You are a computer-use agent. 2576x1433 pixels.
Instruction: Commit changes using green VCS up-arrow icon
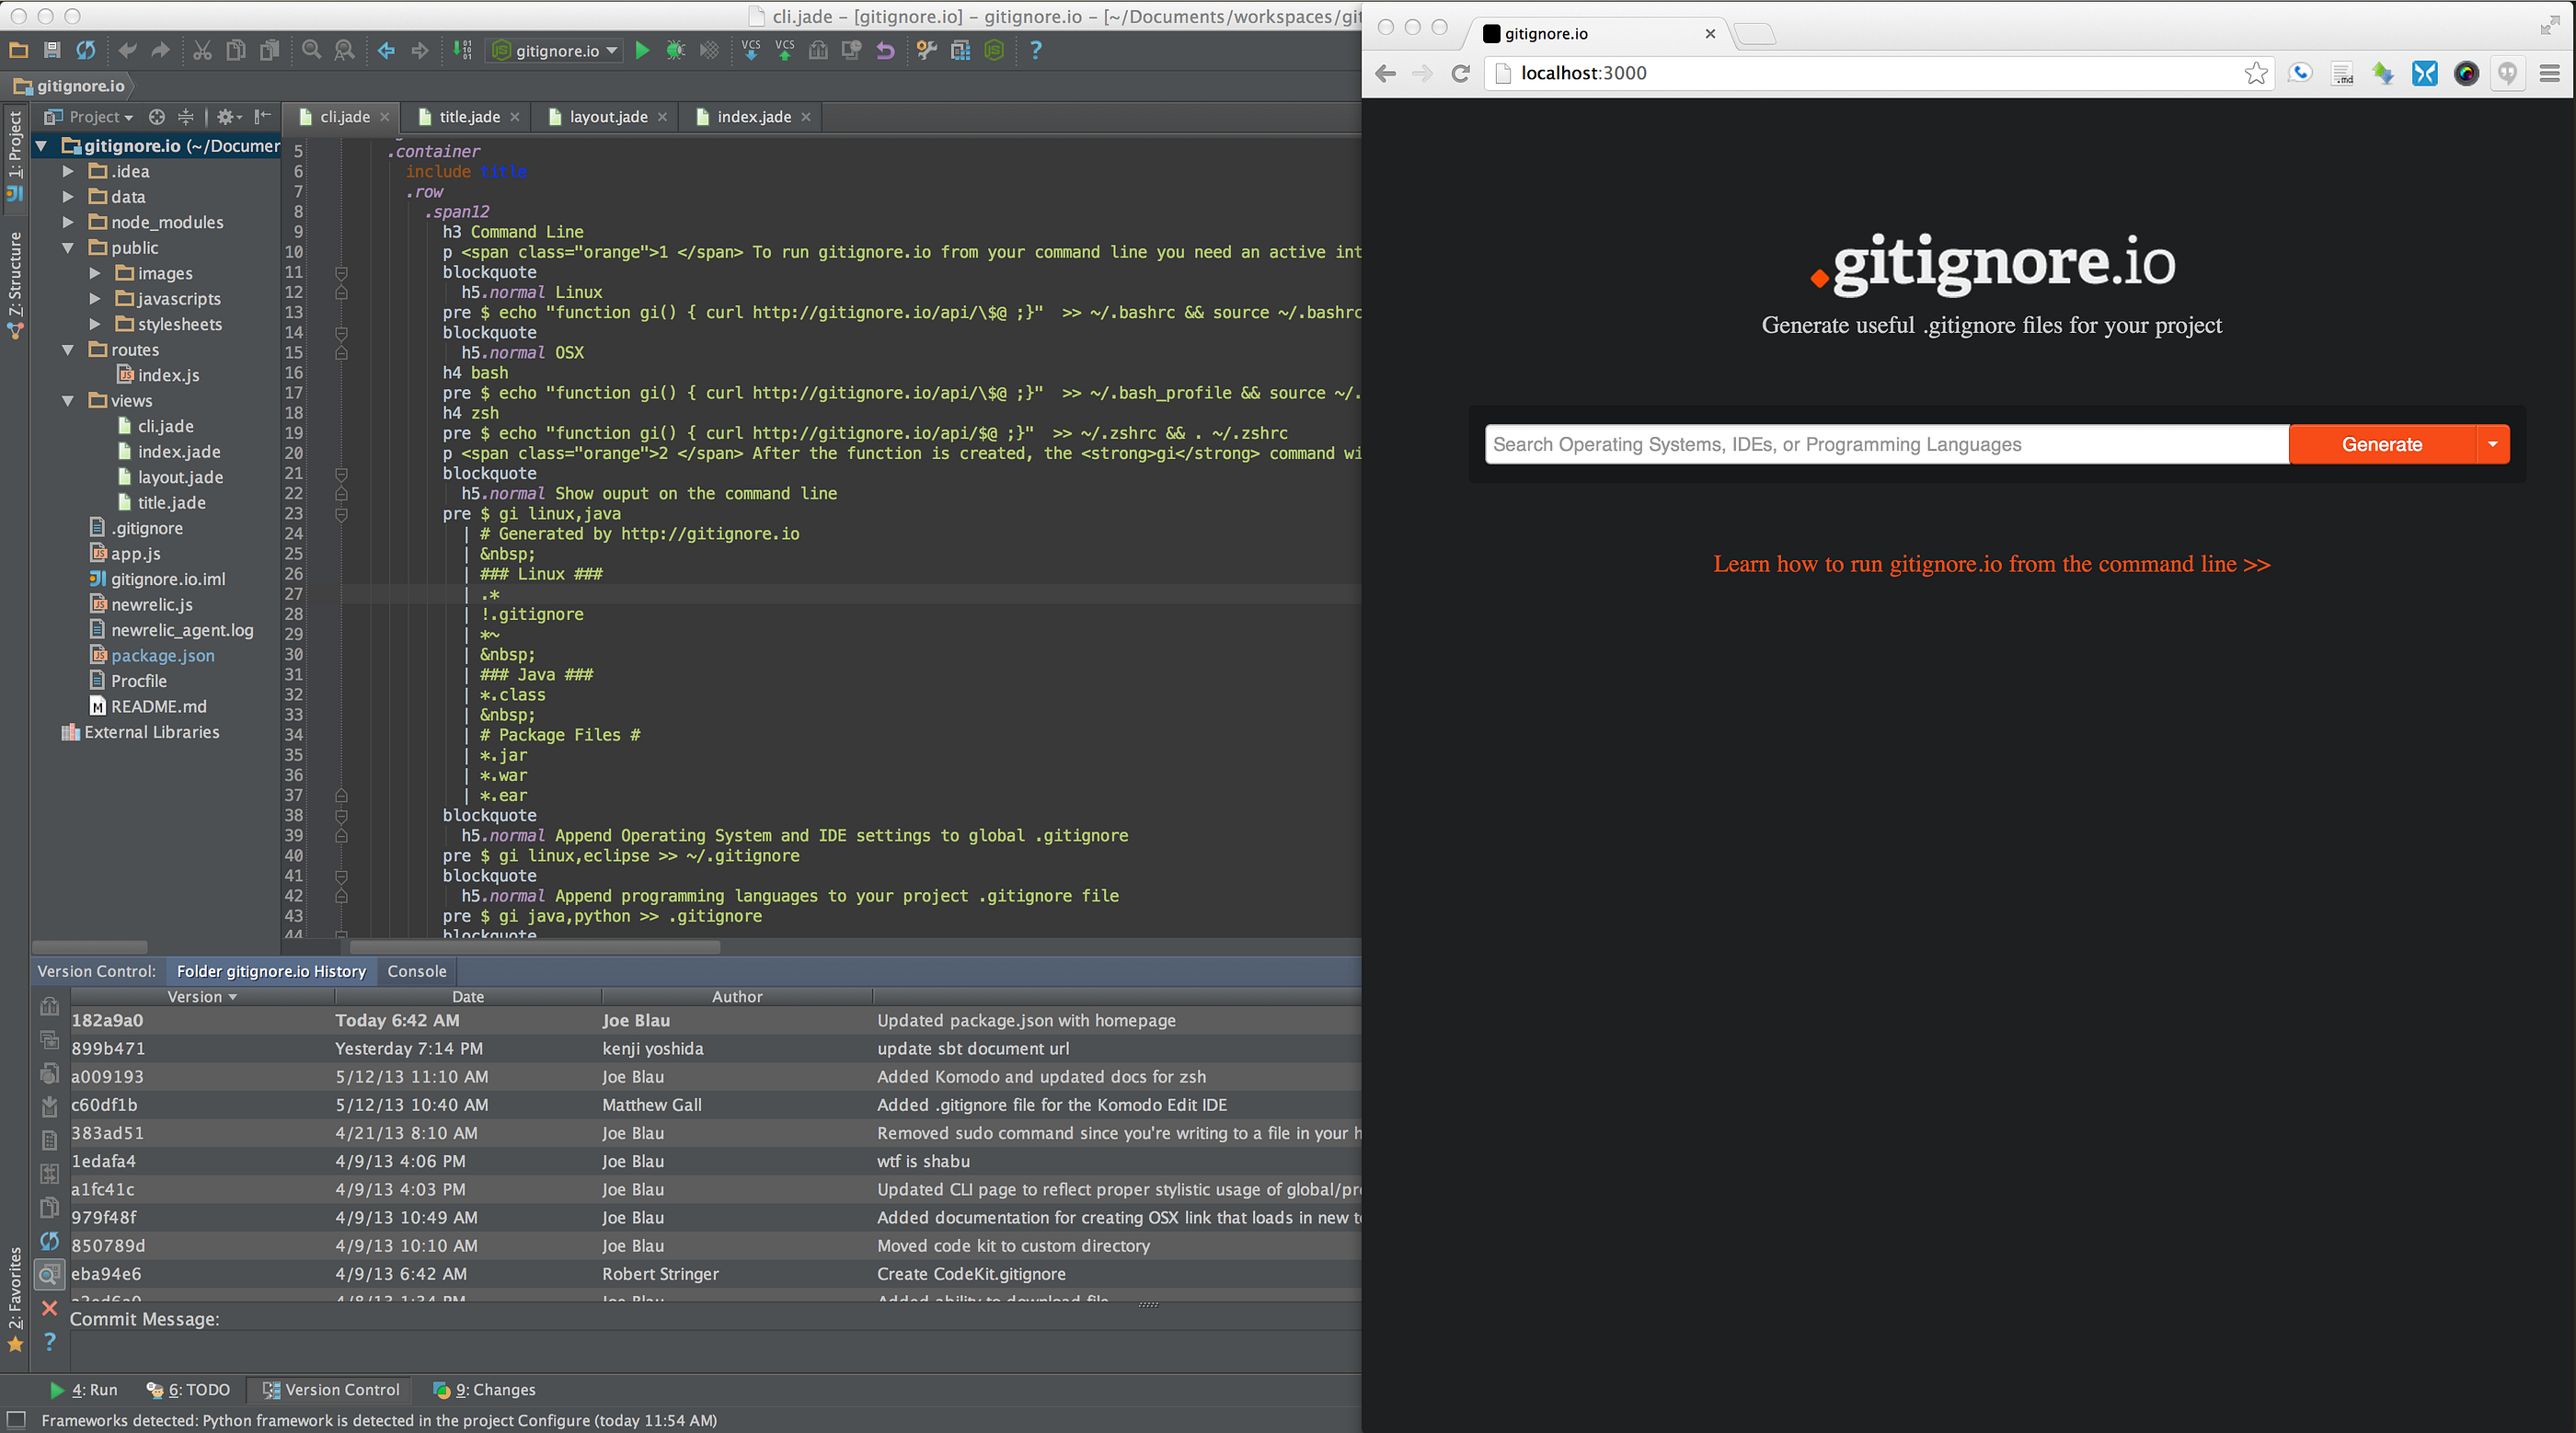[x=785, y=50]
